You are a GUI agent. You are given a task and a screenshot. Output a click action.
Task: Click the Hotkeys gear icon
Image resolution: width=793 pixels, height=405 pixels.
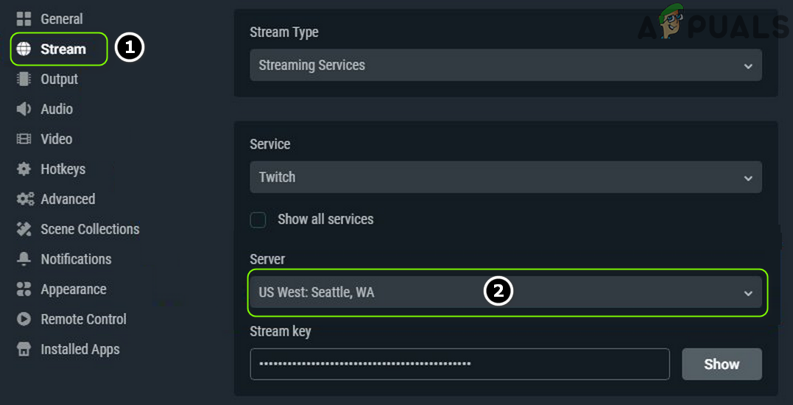coord(24,169)
